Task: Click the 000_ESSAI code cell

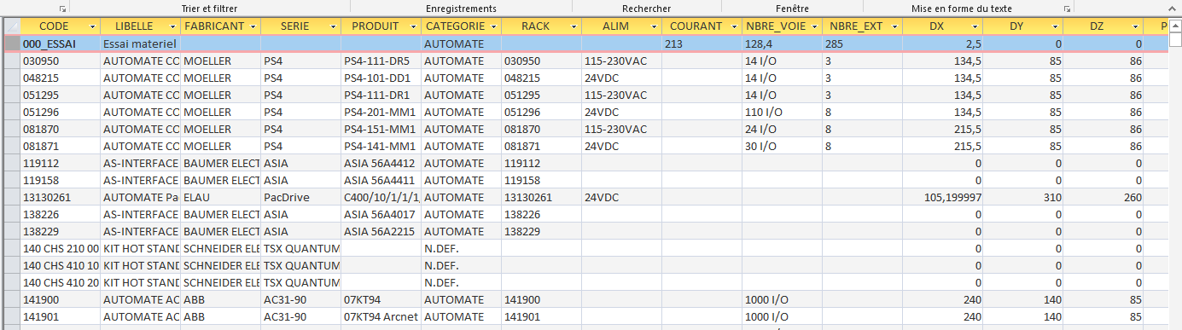Action: point(60,43)
